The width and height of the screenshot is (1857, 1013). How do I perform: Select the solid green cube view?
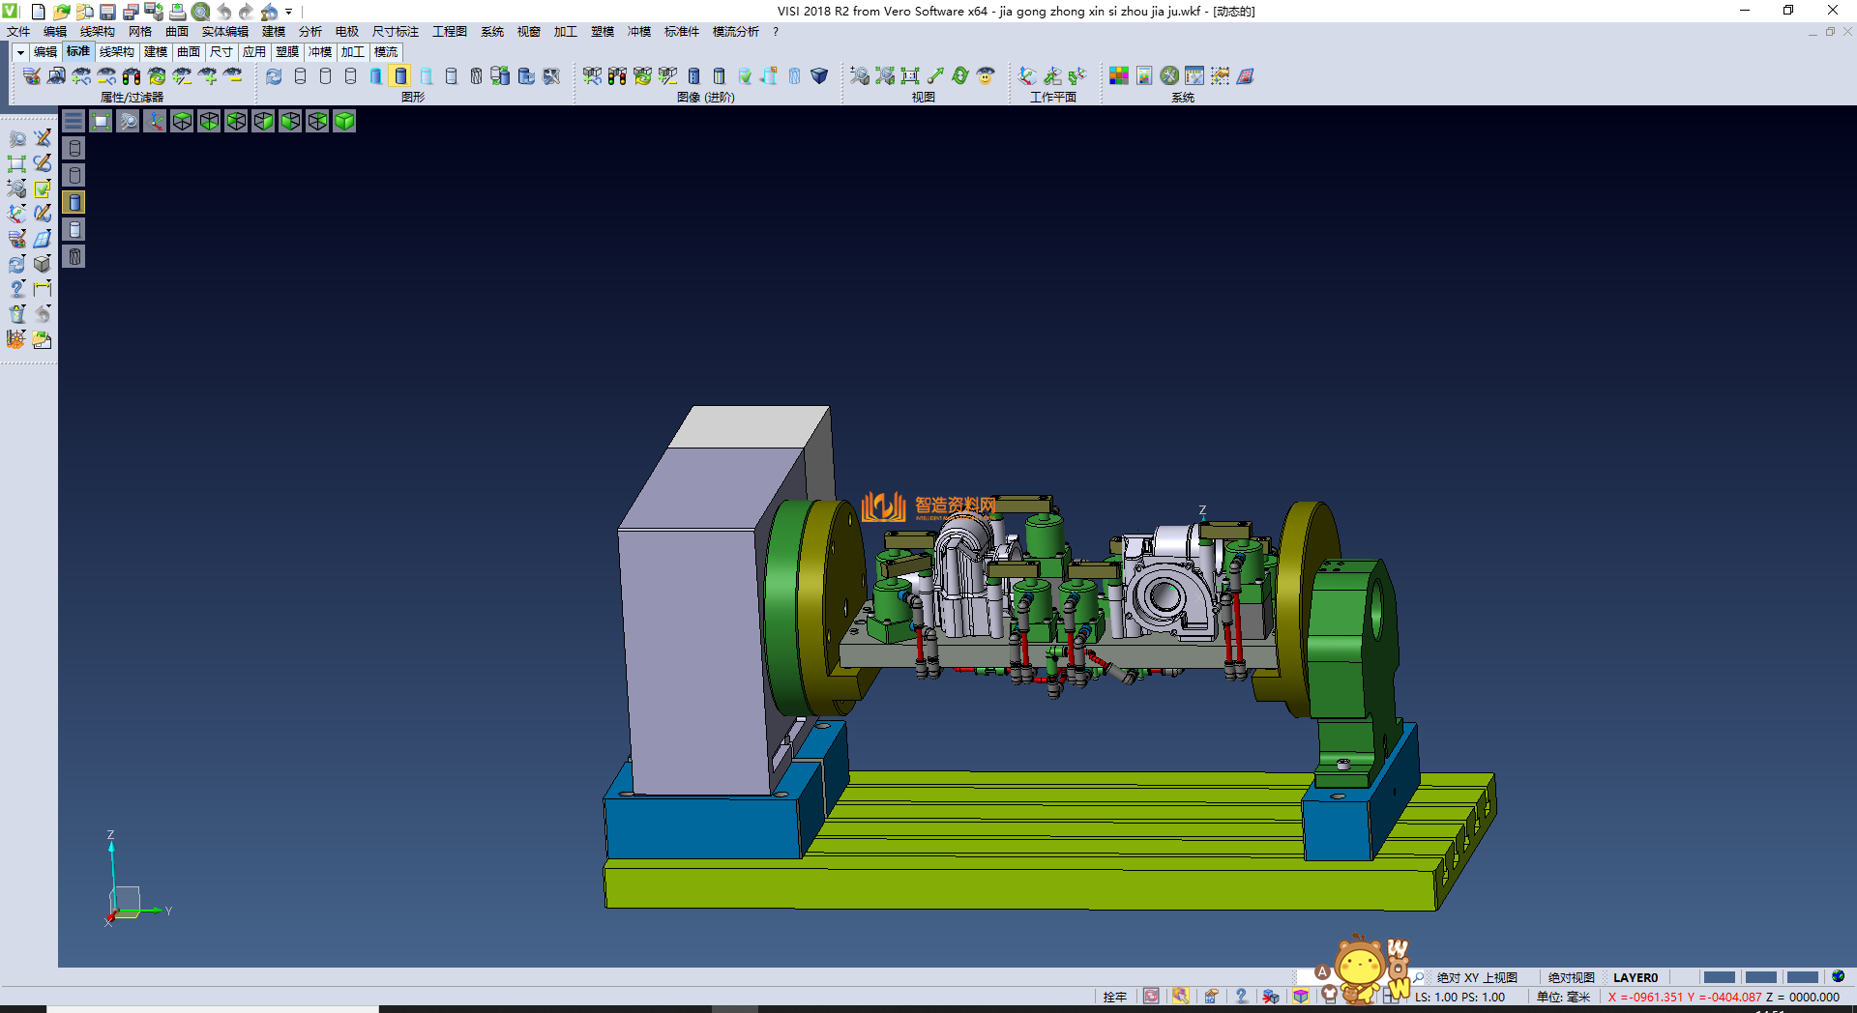[344, 121]
